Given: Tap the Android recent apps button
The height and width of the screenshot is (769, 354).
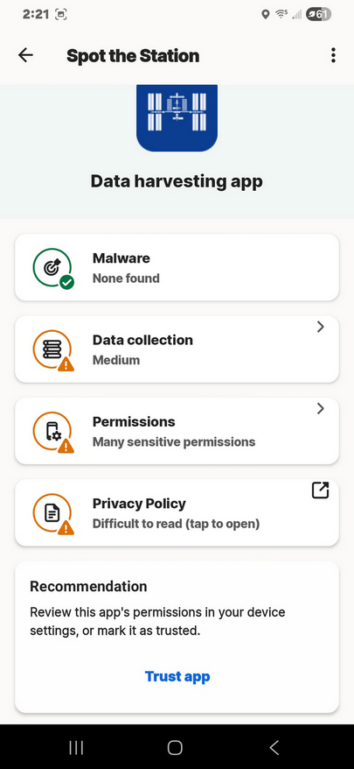Looking at the screenshot, I should [x=76, y=747].
